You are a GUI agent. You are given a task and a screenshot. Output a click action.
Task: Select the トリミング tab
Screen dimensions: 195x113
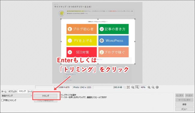click(22, 91)
